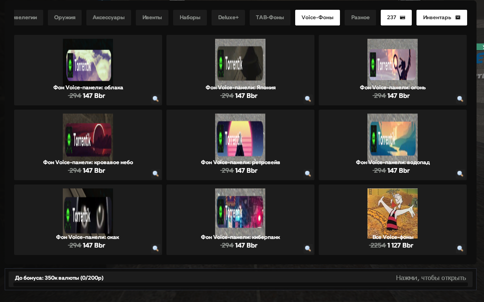
Task: Switch to the Наборы tab
Action: point(190,18)
